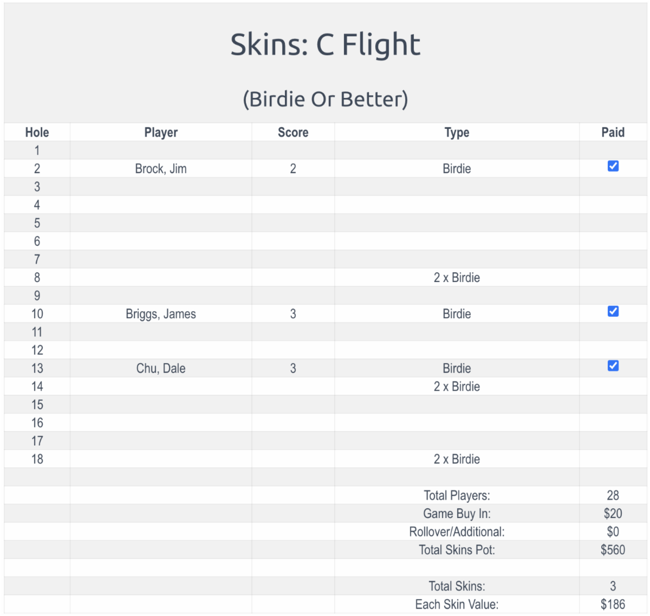
Task: Click the Total Players value 28
Action: point(613,495)
